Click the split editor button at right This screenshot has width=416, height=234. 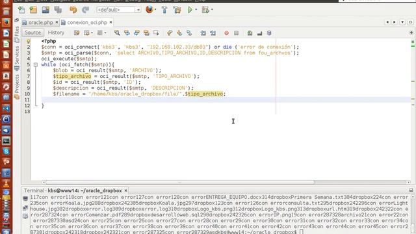tap(411, 32)
